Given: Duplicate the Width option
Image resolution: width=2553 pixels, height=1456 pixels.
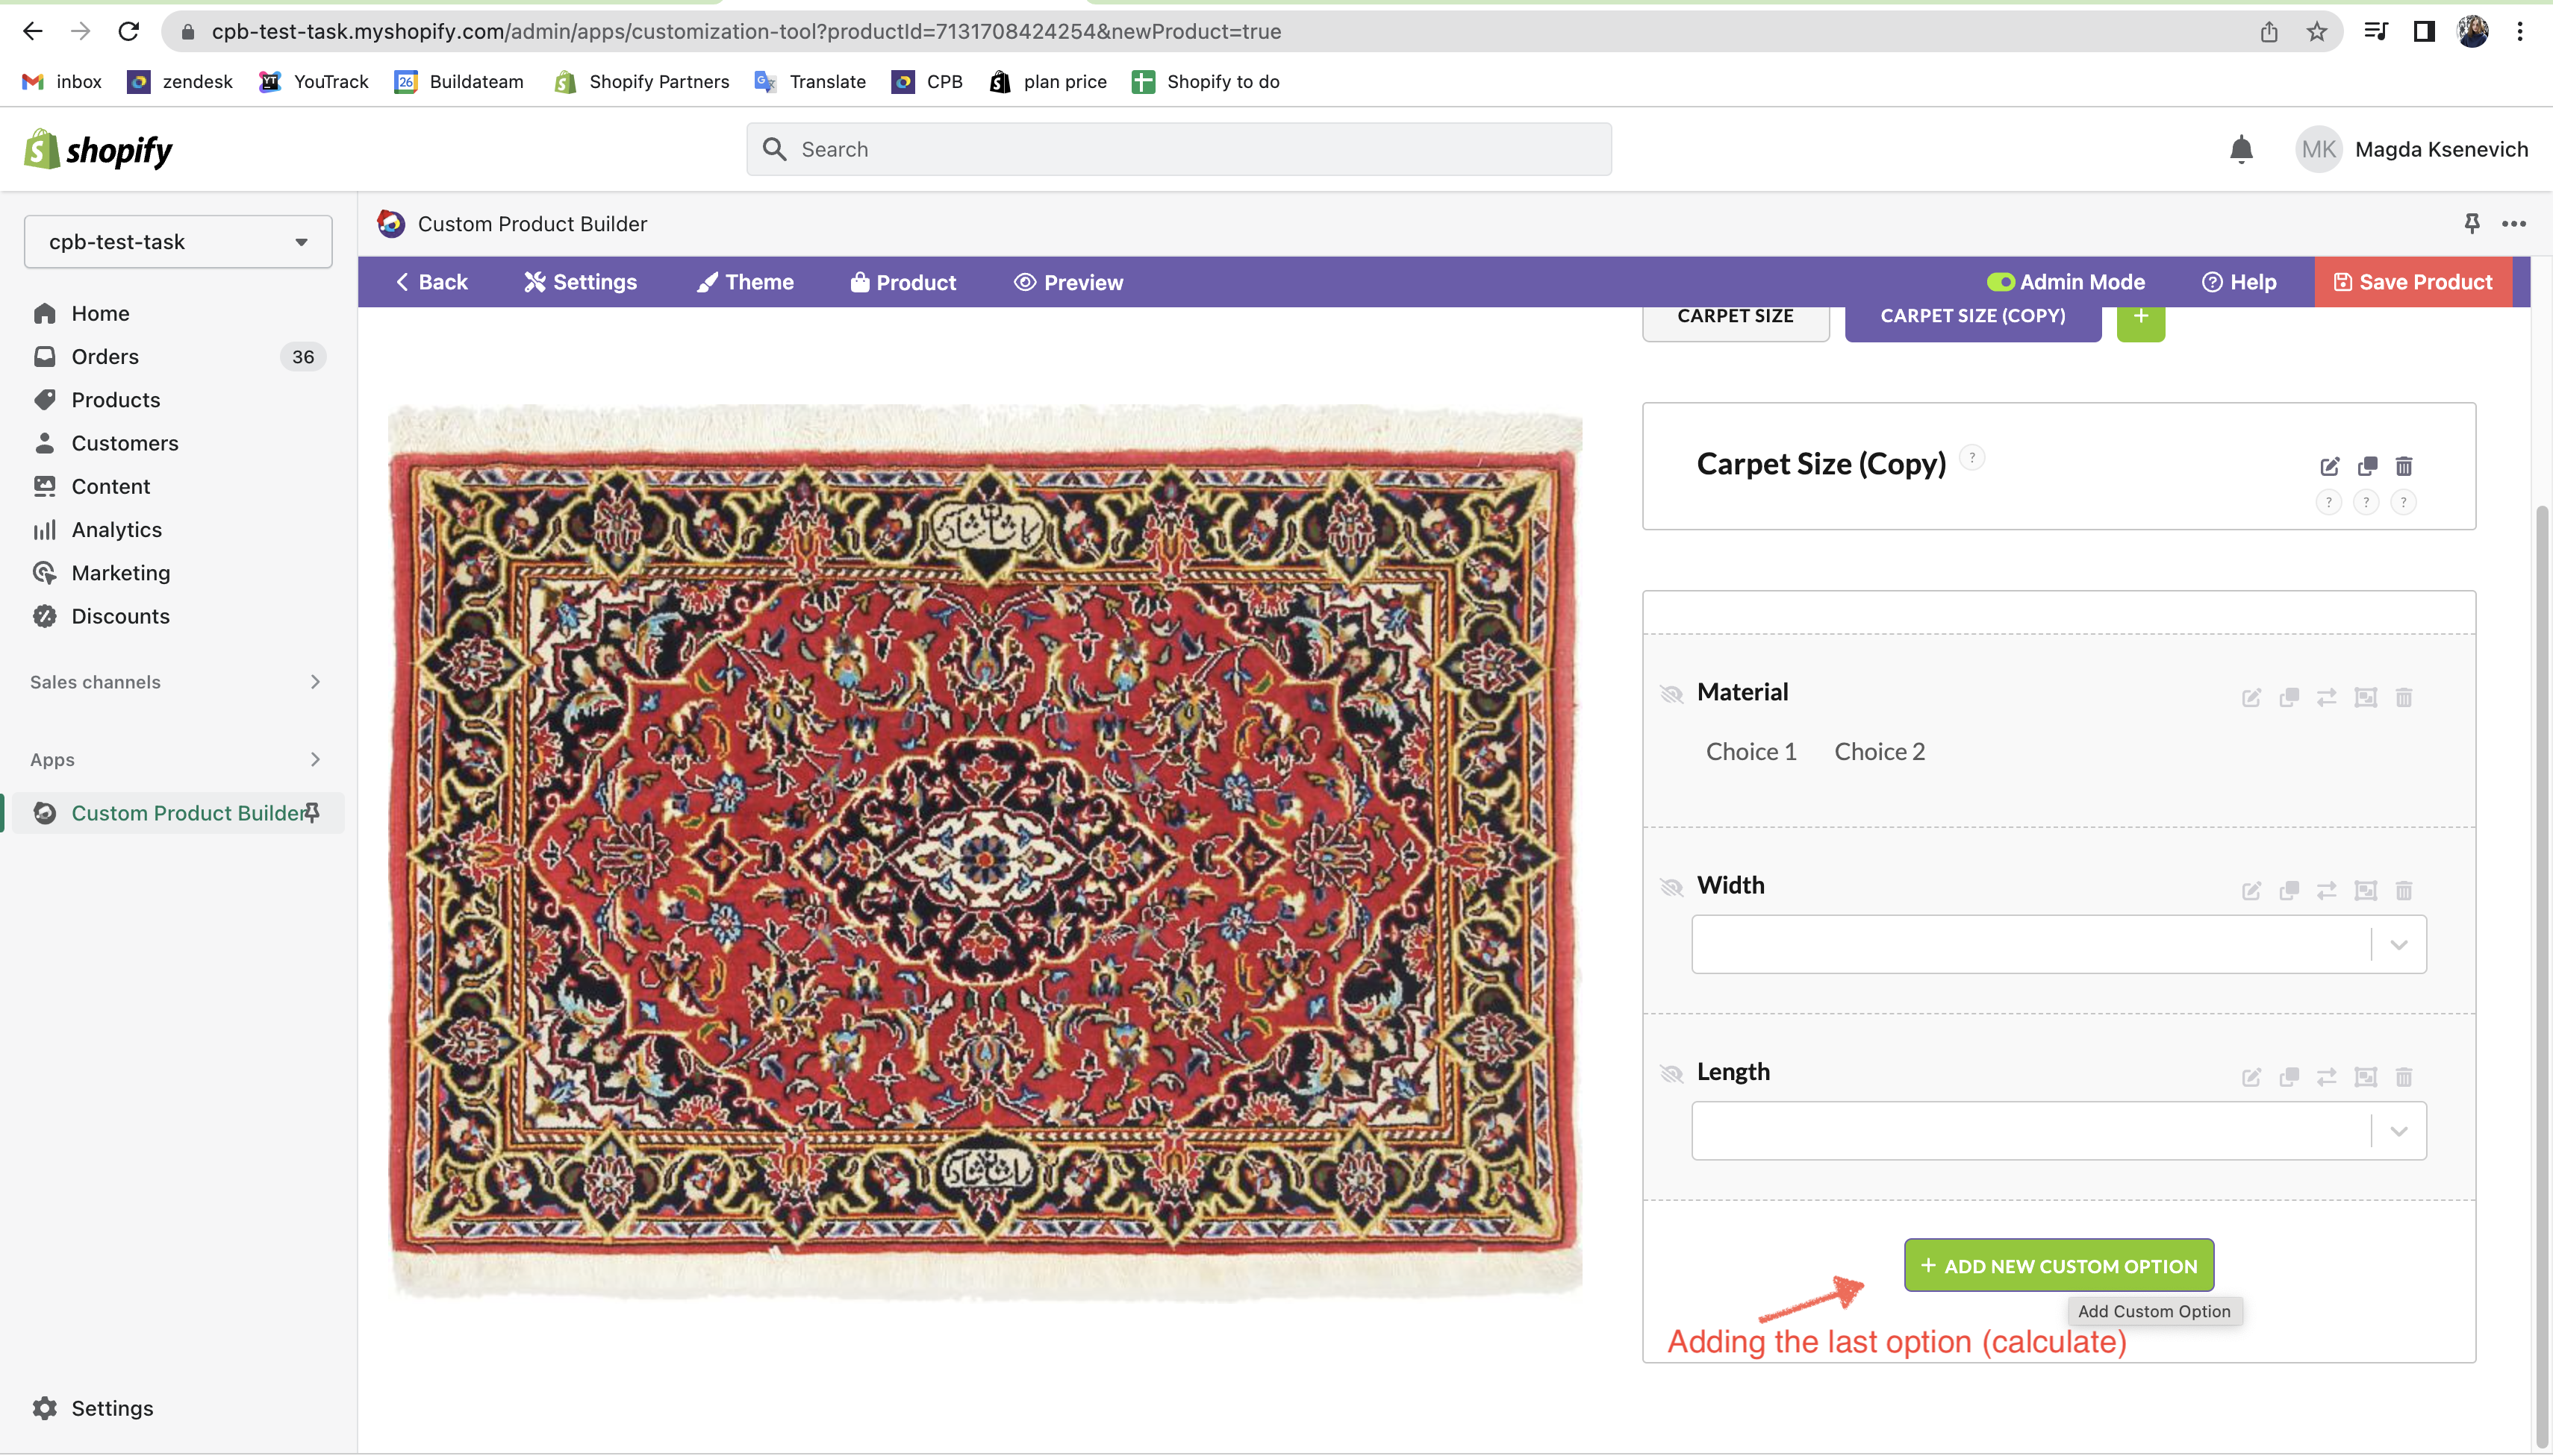Looking at the screenshot, I should tap(2289, 890).
